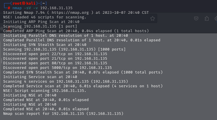The height and width of the screenshot is (120, 217).
Task: Select the "Discovered open port 5000/tcp" line
Action: (57, 68)
